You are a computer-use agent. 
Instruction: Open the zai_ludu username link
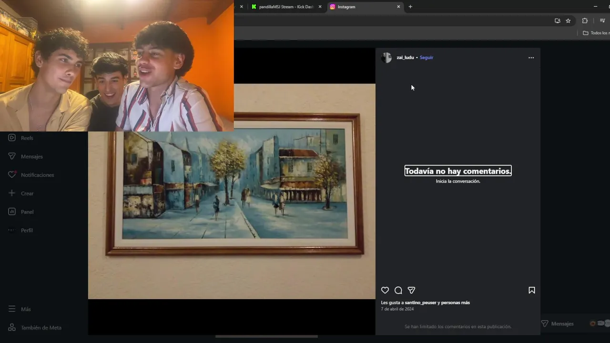click(405, 58)
